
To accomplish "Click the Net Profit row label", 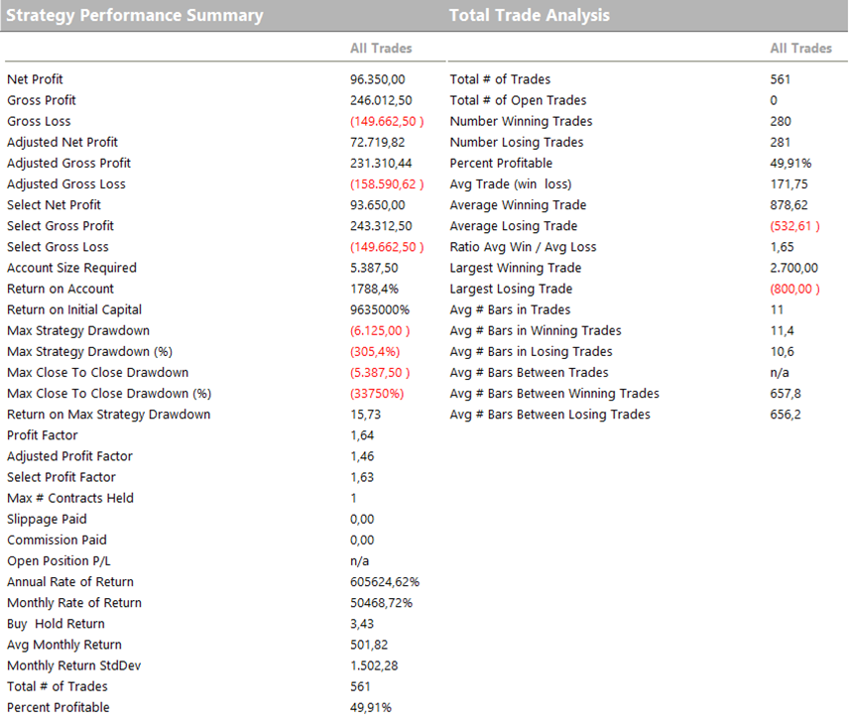I will [35, 79].
